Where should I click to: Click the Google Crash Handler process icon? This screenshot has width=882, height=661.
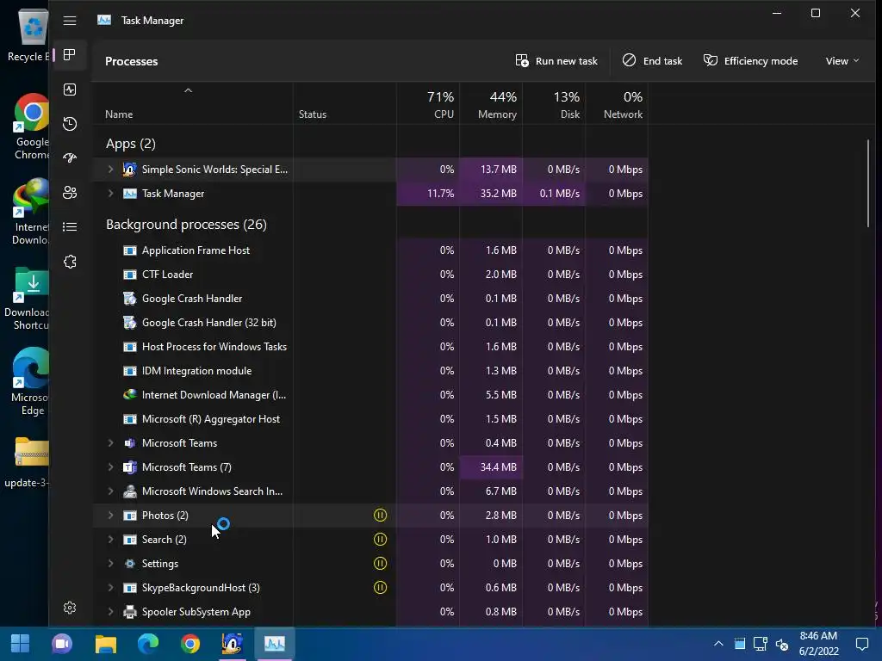coord(130,299)
